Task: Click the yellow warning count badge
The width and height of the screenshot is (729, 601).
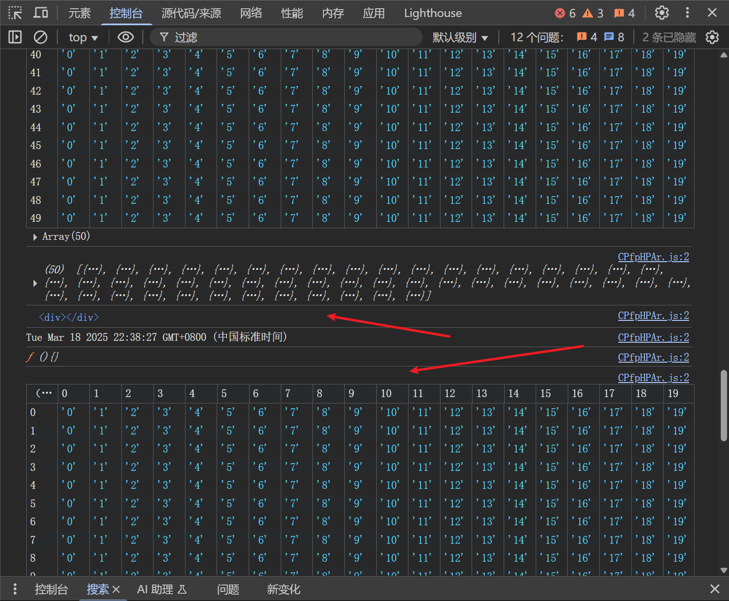Action: [x=593, y=13]
